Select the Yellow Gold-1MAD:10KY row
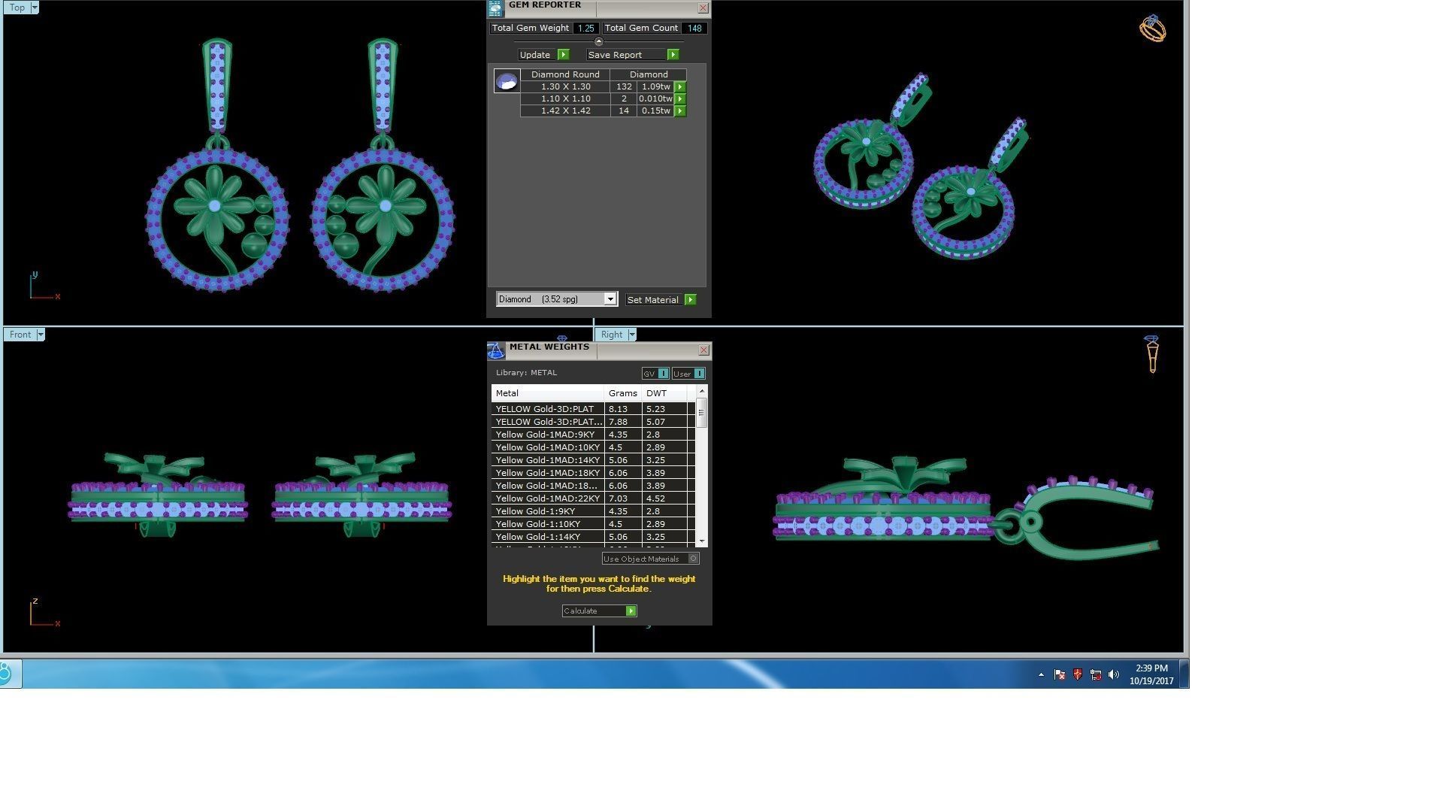 tap(593, 447)
